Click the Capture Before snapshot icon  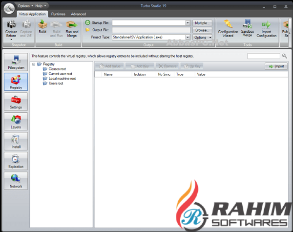tap(11, 24)
